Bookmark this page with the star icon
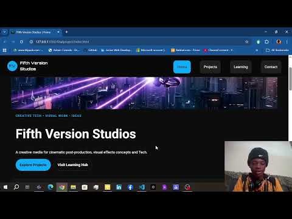The width and height of the screenshot is (292, 219). [x=246, y=42]
